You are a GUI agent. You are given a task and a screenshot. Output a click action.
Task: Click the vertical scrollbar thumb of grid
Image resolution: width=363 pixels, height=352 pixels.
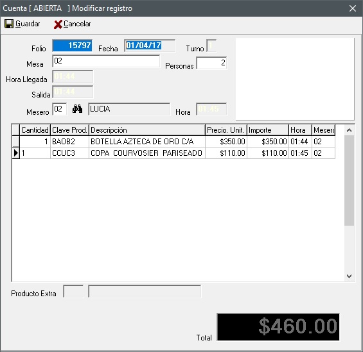pos(349,180)
